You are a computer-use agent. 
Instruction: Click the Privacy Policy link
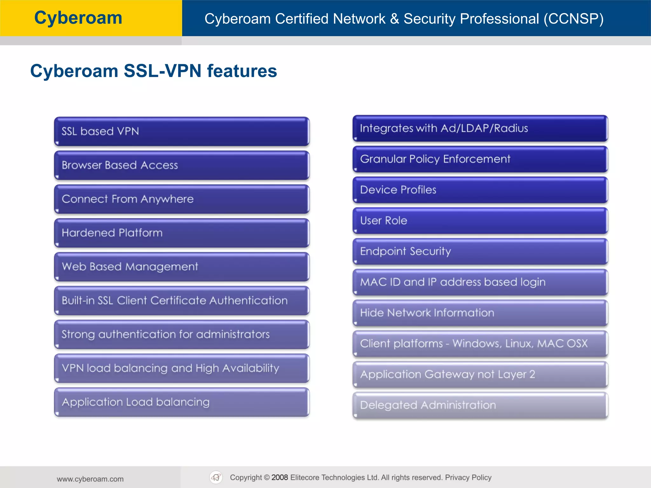(468, 478)
